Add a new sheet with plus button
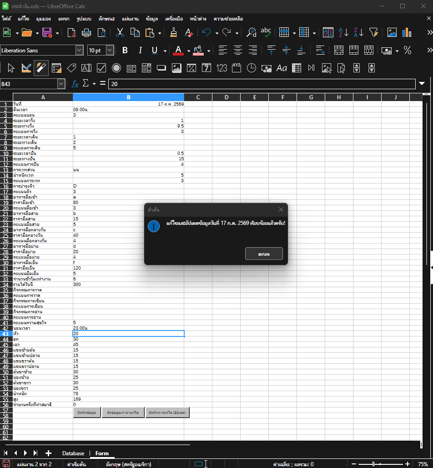433x468 pixels. tap(48, 453)
